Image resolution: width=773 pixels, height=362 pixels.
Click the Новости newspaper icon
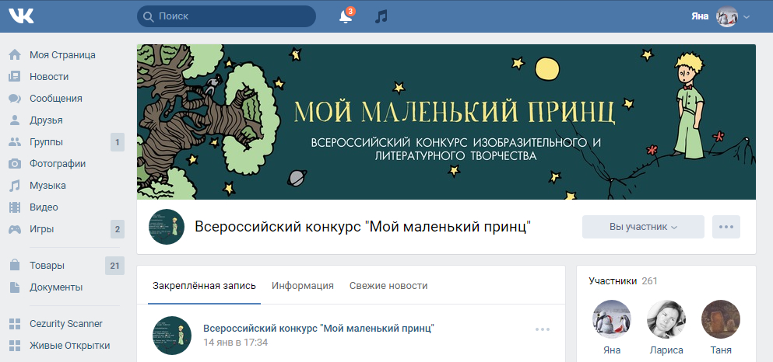point(15,76)
